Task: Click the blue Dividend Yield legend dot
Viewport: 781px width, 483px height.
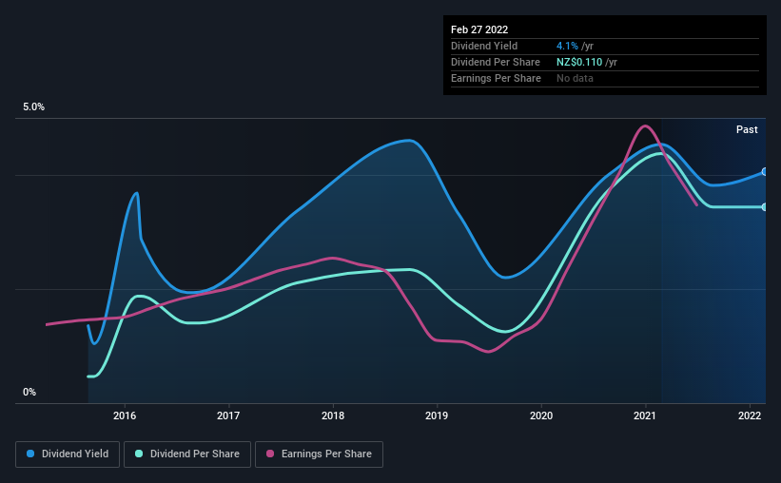Action: (x=30, y=454)
